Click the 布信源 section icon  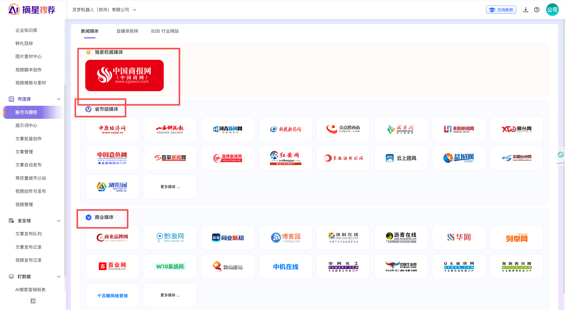click(x=12, y=99)
